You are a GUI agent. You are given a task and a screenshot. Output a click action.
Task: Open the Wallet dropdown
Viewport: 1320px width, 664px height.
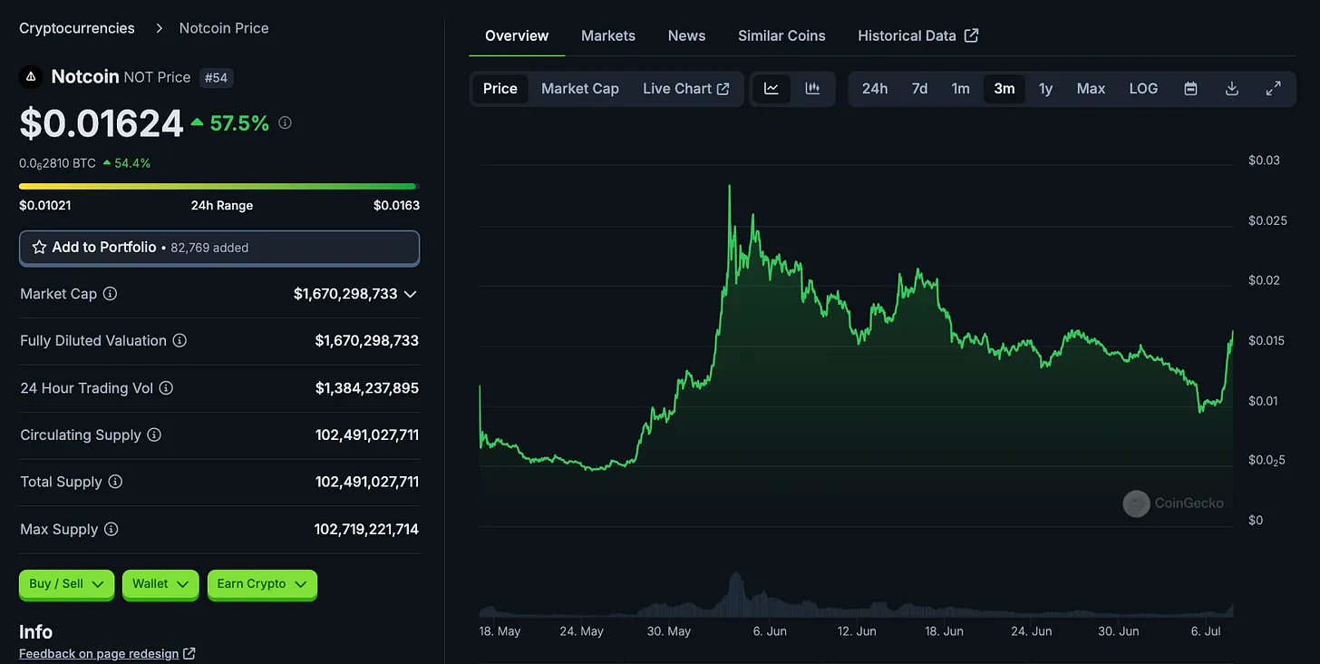pos(161,584)
